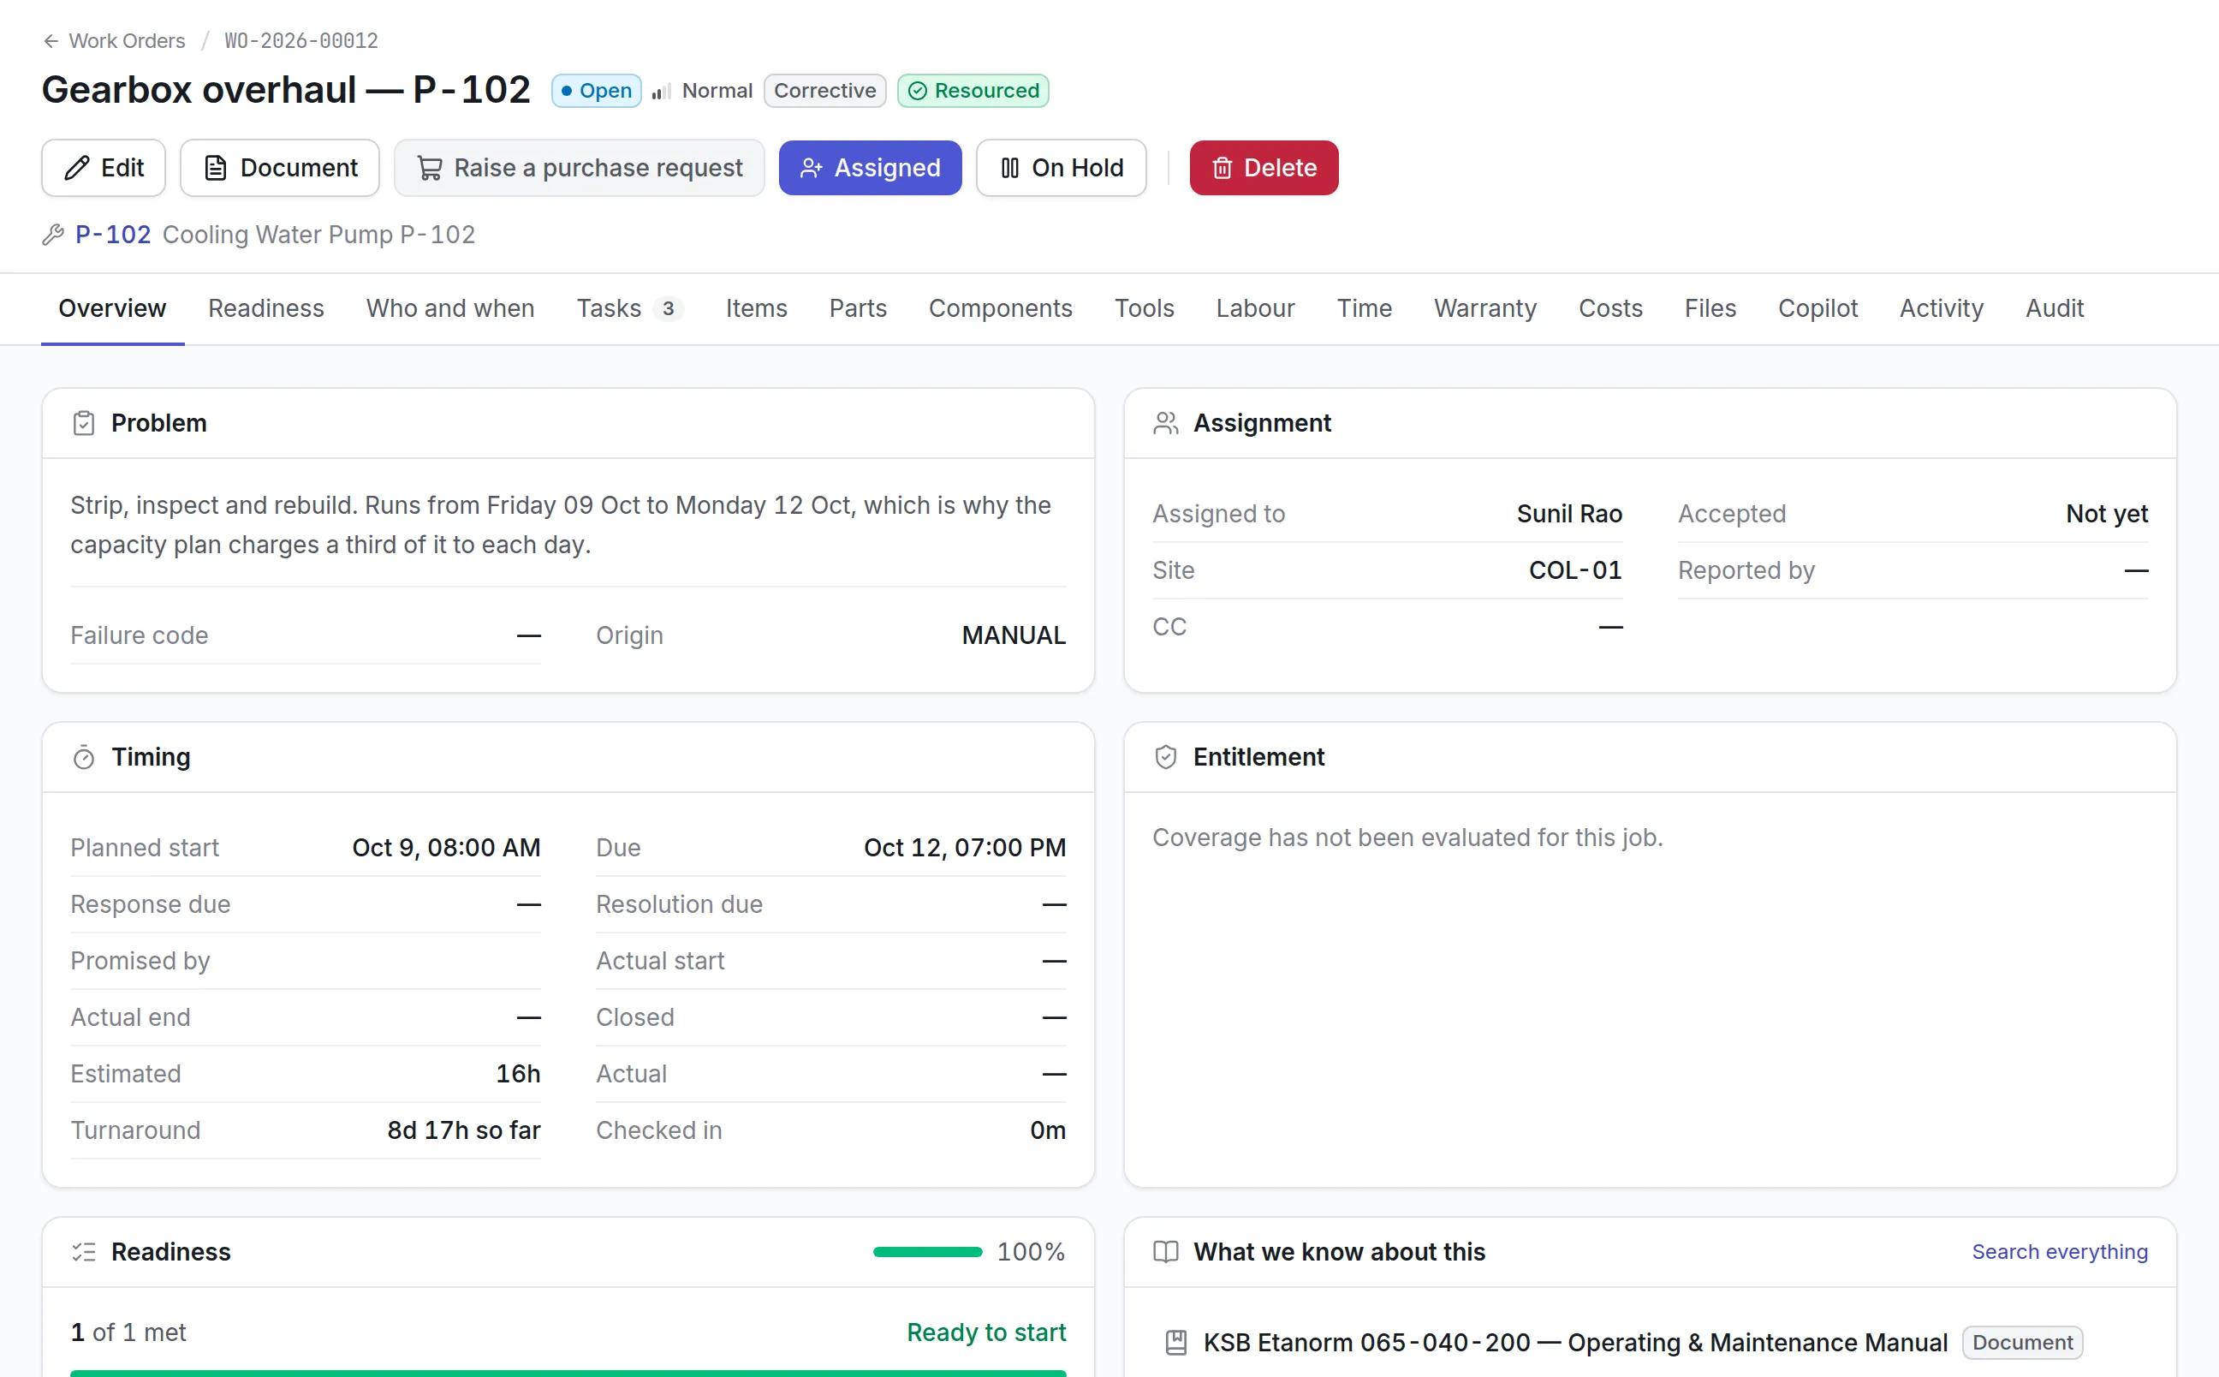Click the manual icon beside KSB Etanorm
The width and height of the screenshot is (2219, 1377).
[x=1176, y=1343]
